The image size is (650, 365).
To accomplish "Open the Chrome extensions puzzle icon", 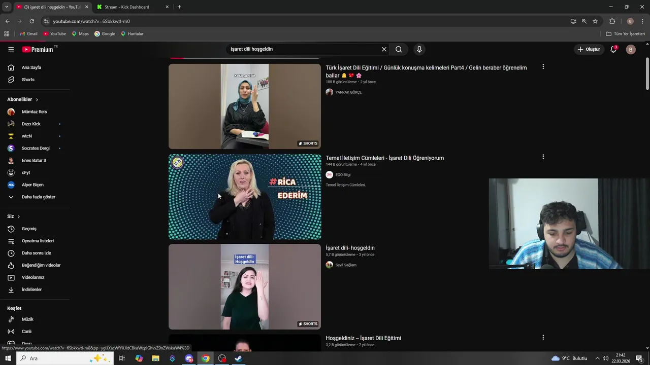I will (612, 21).
